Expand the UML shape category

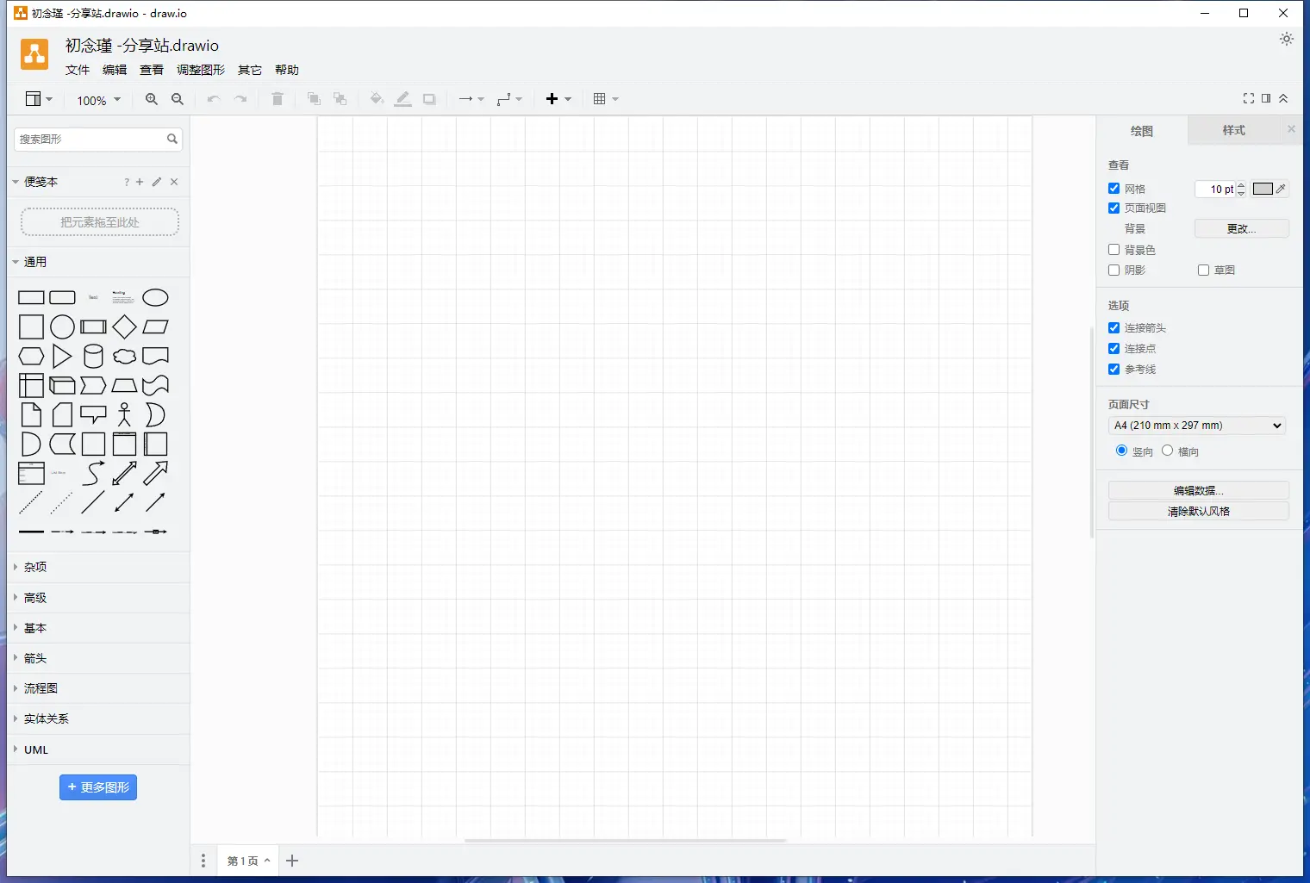[x=98, y=749]
